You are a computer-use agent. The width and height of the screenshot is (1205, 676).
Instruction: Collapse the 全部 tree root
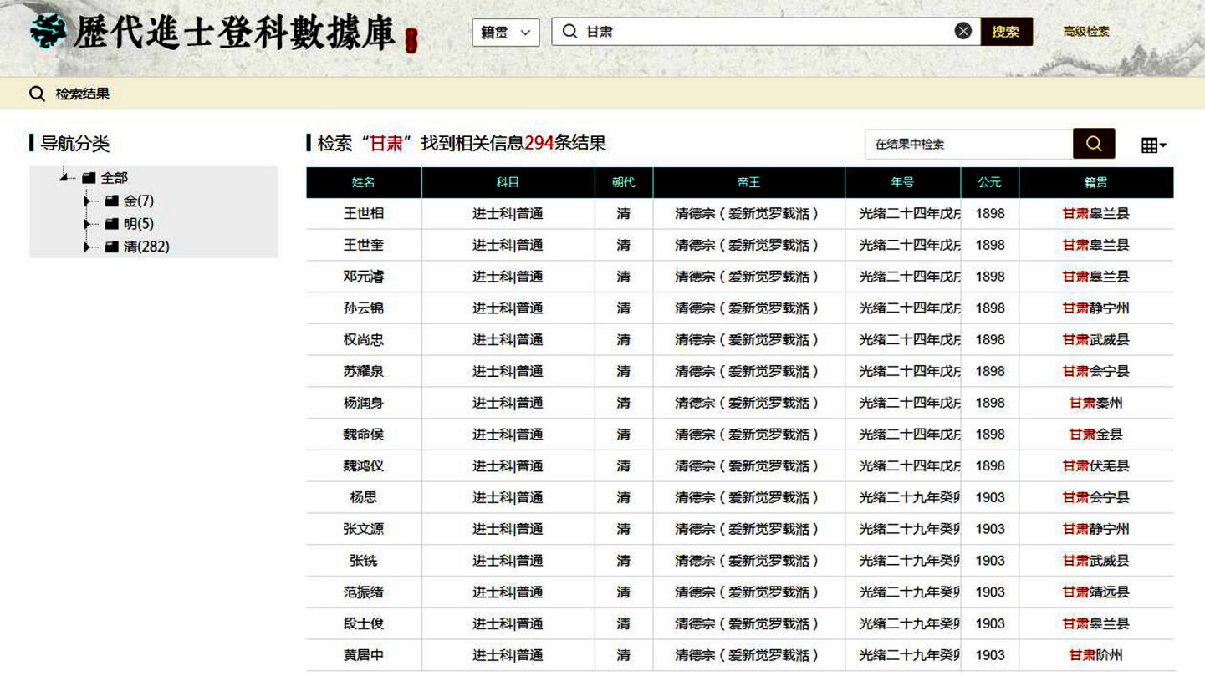tap(64, 178)
